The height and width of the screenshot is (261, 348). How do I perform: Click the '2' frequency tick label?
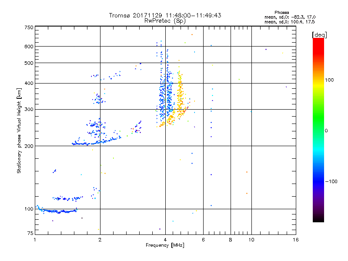[x=100, y=240]
